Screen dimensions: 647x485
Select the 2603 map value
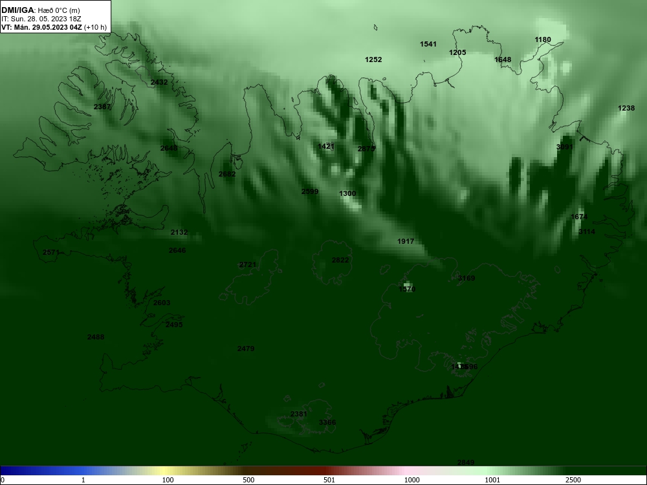(x=162, y=303)
